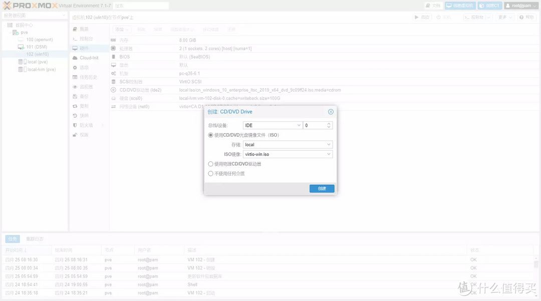541x301 pixels.
Task: Click the 文档 documentation button
Action: pos(433,6)
